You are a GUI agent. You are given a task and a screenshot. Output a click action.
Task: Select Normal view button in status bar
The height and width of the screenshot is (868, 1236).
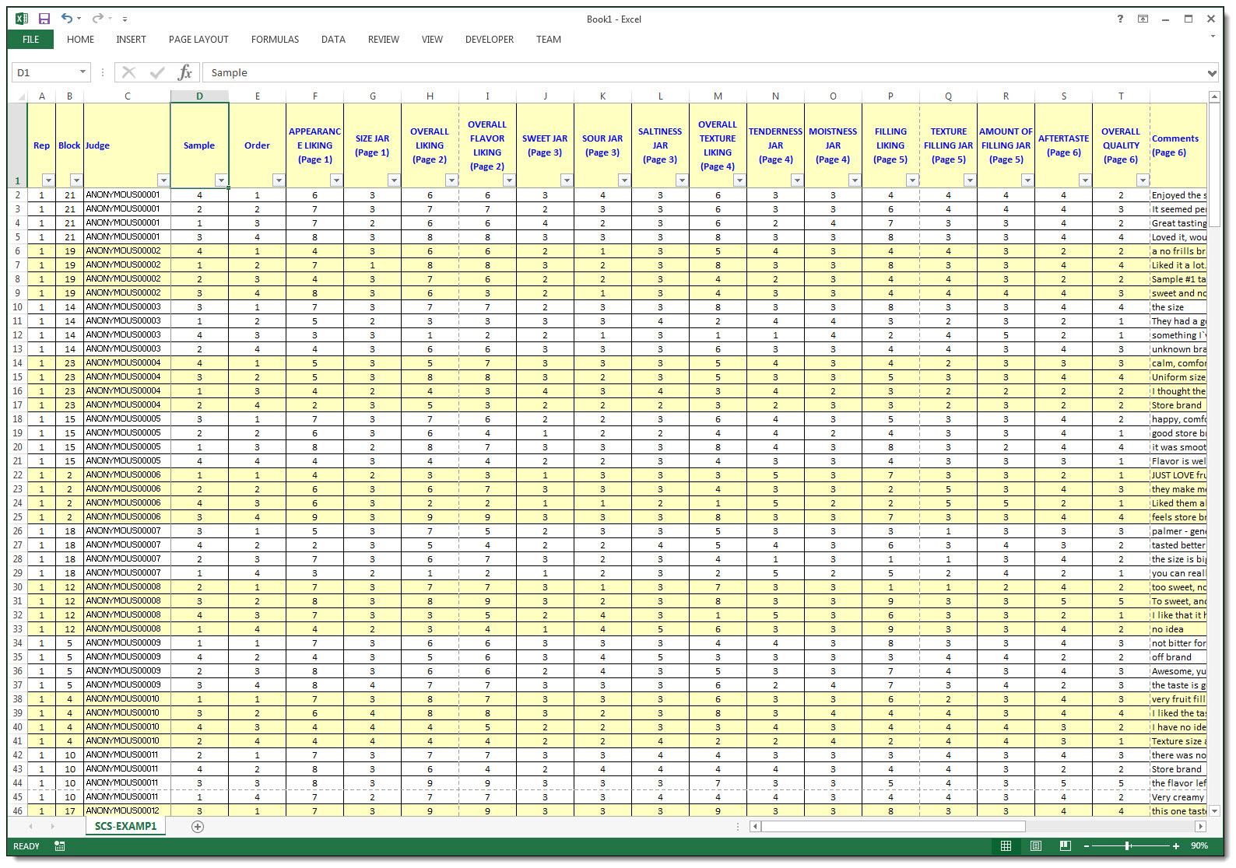tap(1006, 846)
